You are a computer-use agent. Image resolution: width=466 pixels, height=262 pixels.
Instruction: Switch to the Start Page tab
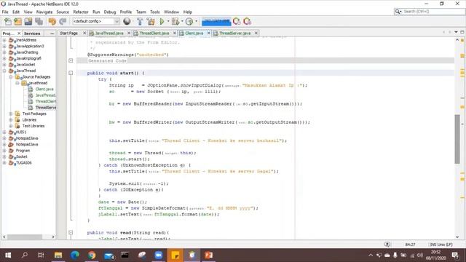point(69,33)
